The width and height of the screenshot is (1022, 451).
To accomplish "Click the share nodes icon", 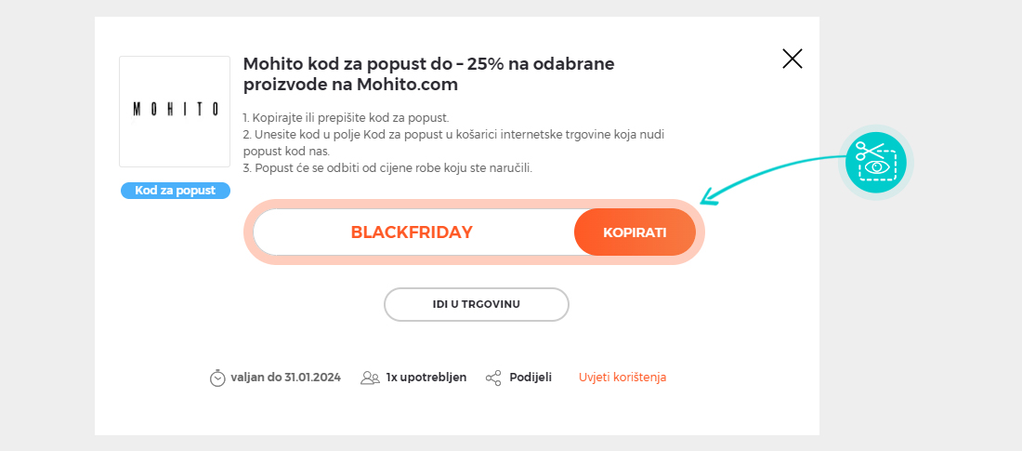I will click(494, 378).
